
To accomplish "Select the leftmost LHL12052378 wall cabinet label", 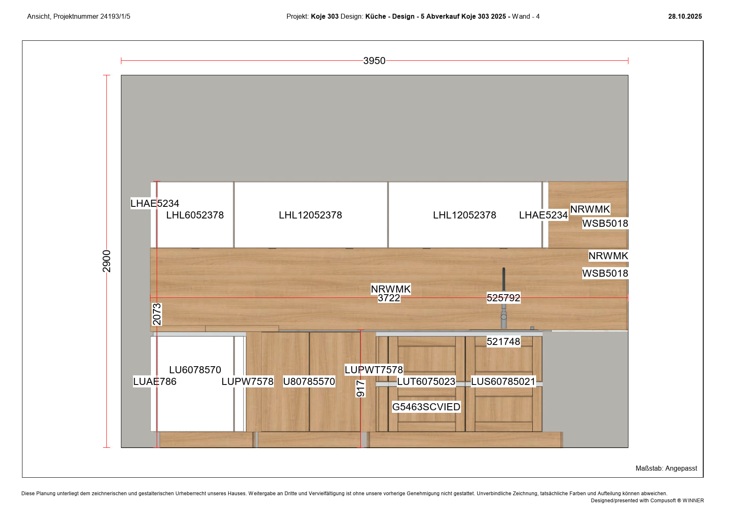I will 310,215.
